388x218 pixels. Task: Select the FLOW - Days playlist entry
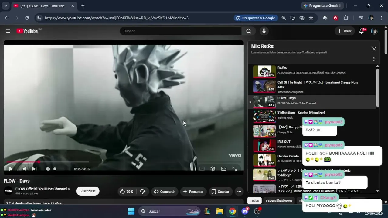(x=312, y=102)
